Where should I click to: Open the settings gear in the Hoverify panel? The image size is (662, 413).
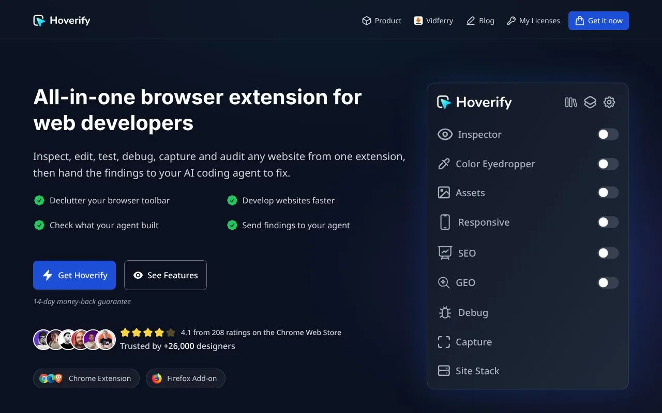pos(609,102)
